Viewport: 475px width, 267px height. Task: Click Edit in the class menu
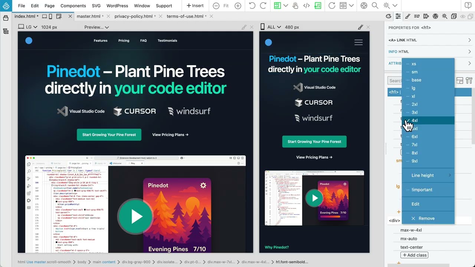(428, 204)
